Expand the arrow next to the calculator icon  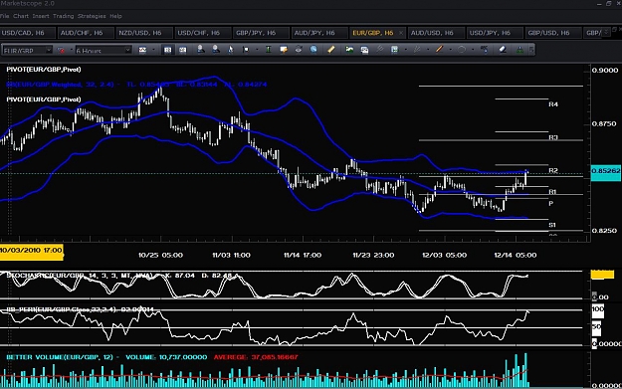(x=405, y=50)
